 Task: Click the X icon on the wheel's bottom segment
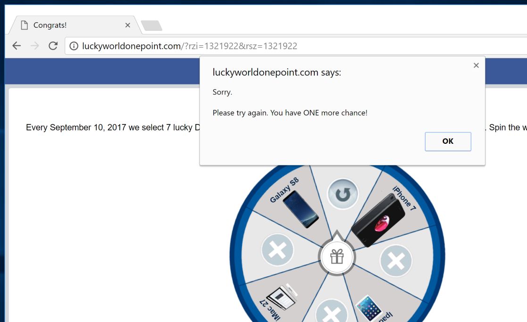click(331, 312)
